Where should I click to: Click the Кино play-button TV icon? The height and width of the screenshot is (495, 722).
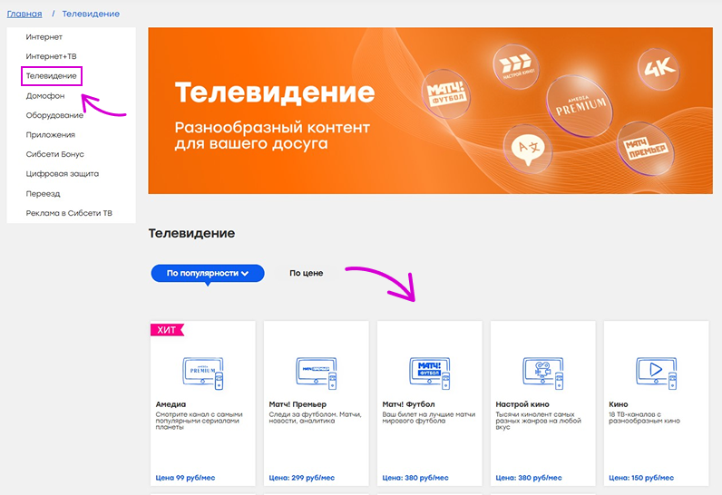(656, 374)
